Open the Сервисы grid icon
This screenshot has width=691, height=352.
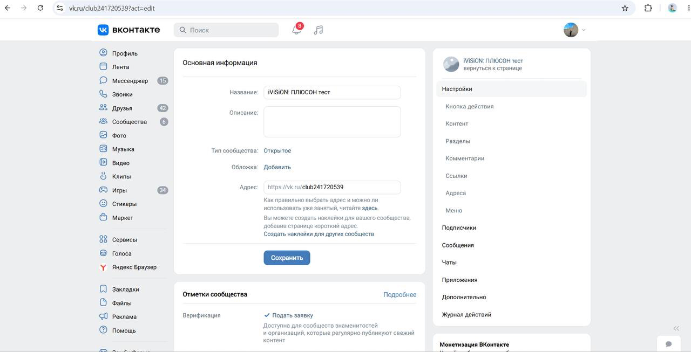pyautogui.click(x=103, y=239)
